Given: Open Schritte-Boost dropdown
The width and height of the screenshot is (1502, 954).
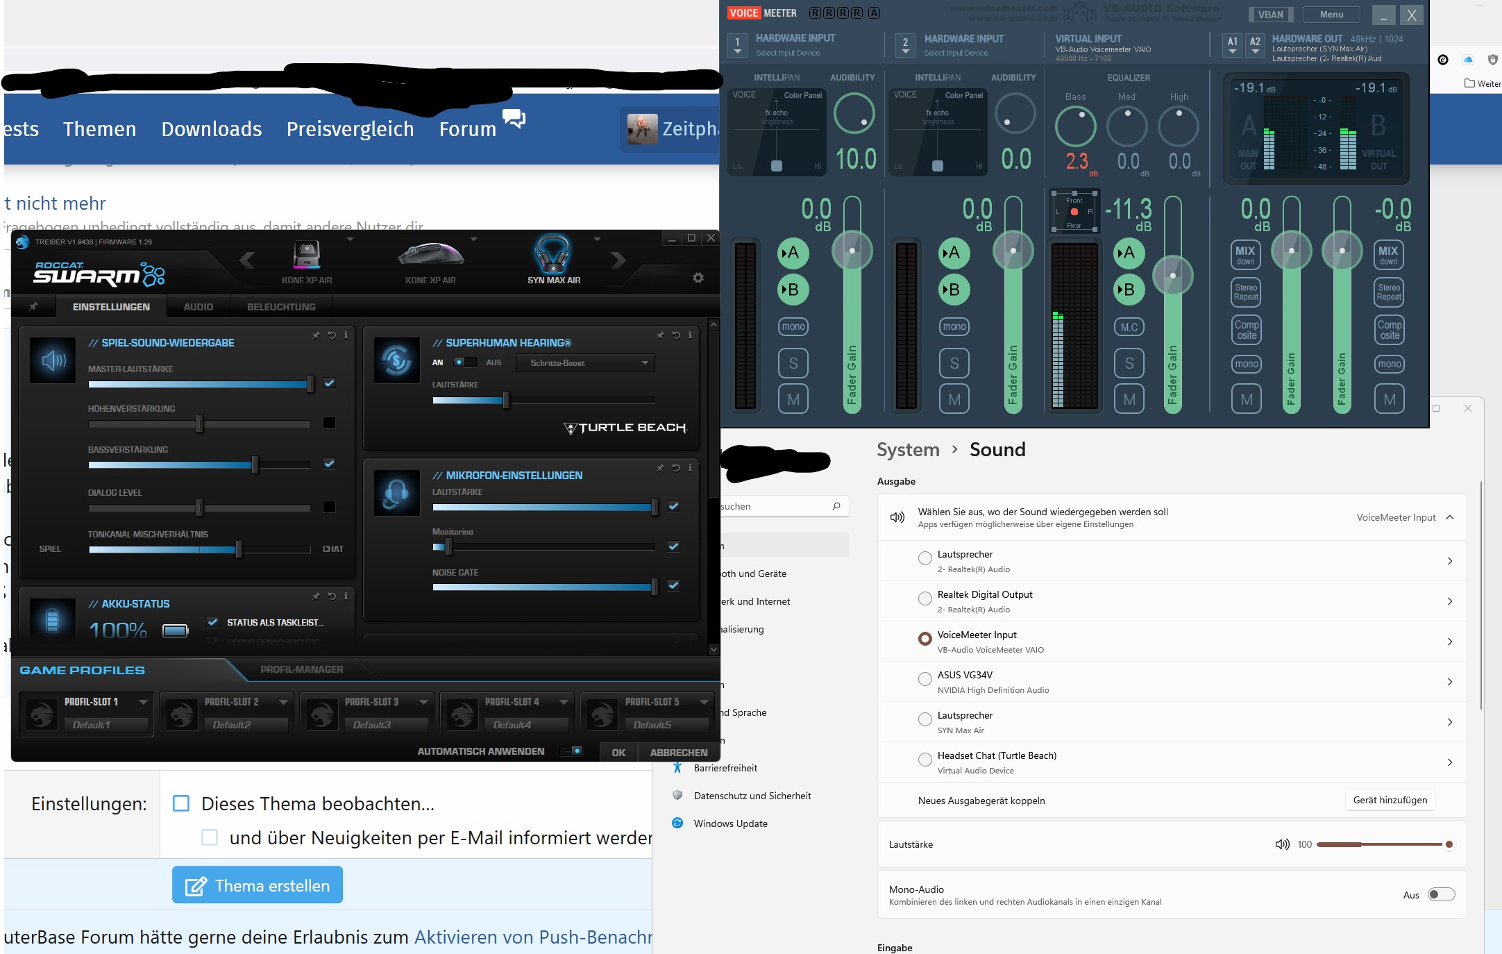Looking at the screenshot, I should 584,362.
